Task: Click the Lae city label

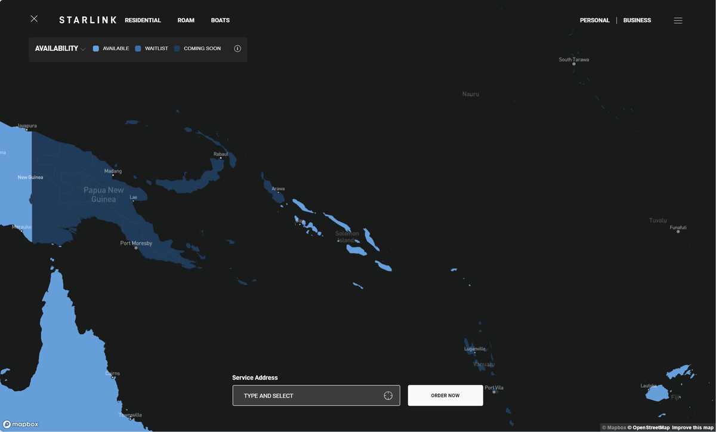Action: tap(133, 197)
